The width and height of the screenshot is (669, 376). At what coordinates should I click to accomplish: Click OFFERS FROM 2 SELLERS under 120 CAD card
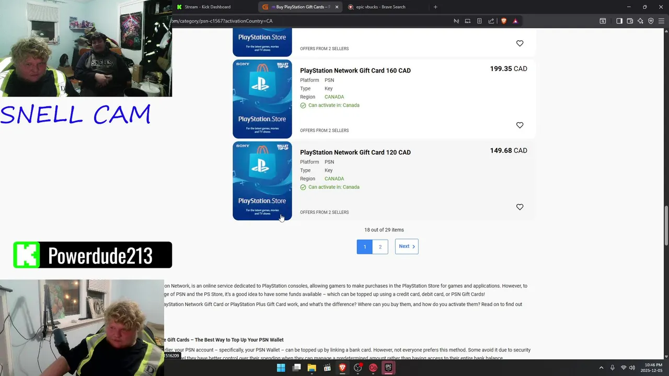324,213
